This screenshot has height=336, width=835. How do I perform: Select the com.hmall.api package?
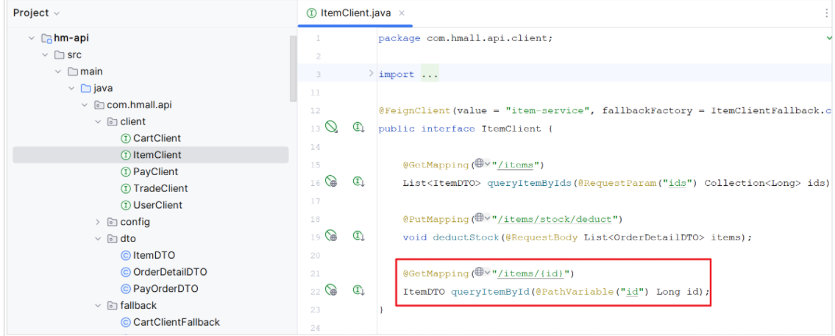tap(139, 105)
